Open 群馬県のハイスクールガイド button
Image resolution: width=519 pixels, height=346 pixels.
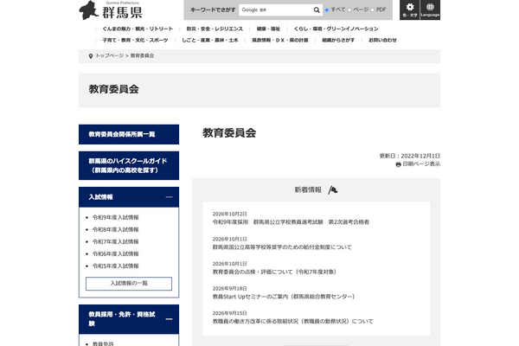pyautogui.click(x=129, y=165)
